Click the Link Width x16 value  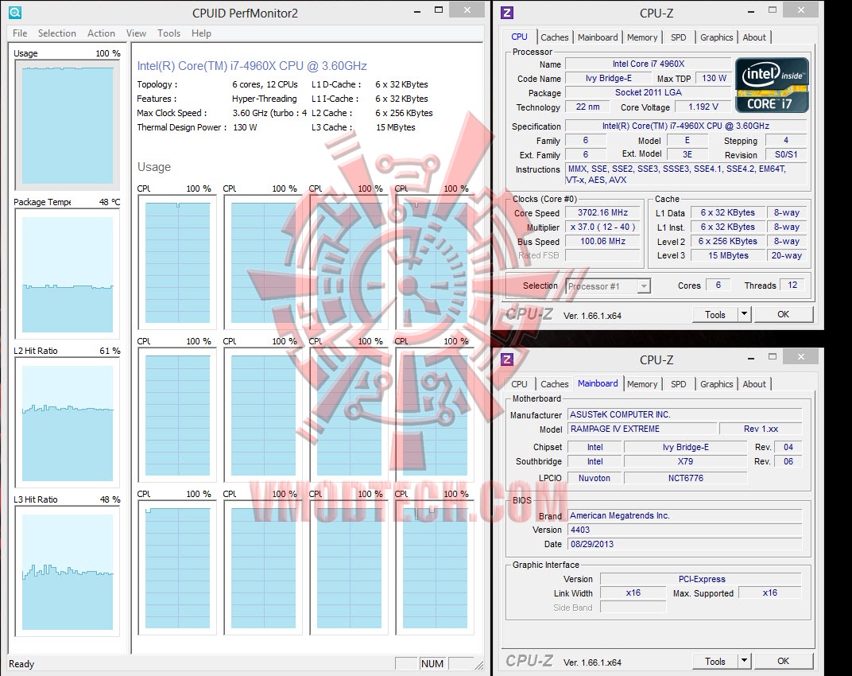coord(633,592)
